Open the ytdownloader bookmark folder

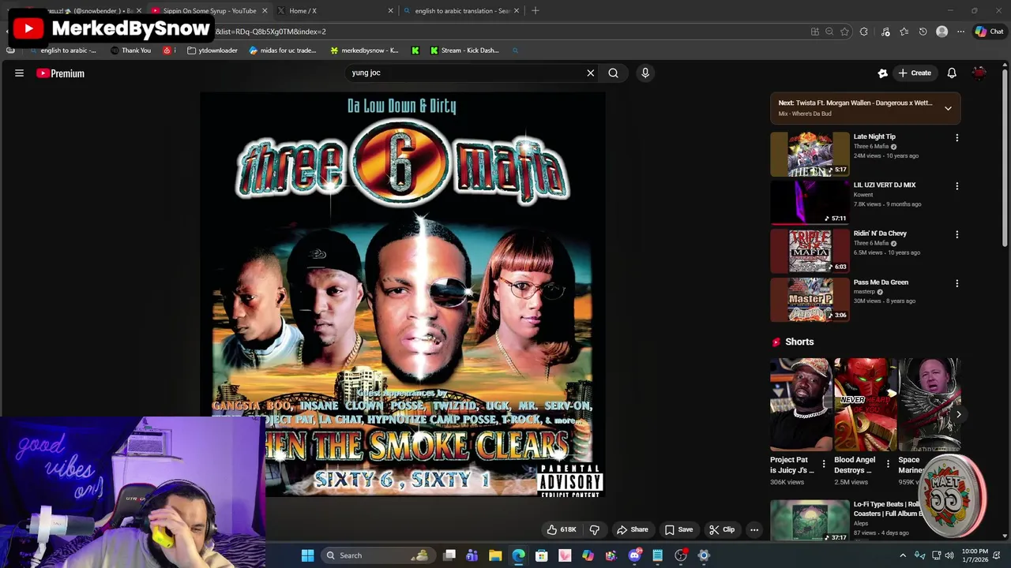[212, 50]
